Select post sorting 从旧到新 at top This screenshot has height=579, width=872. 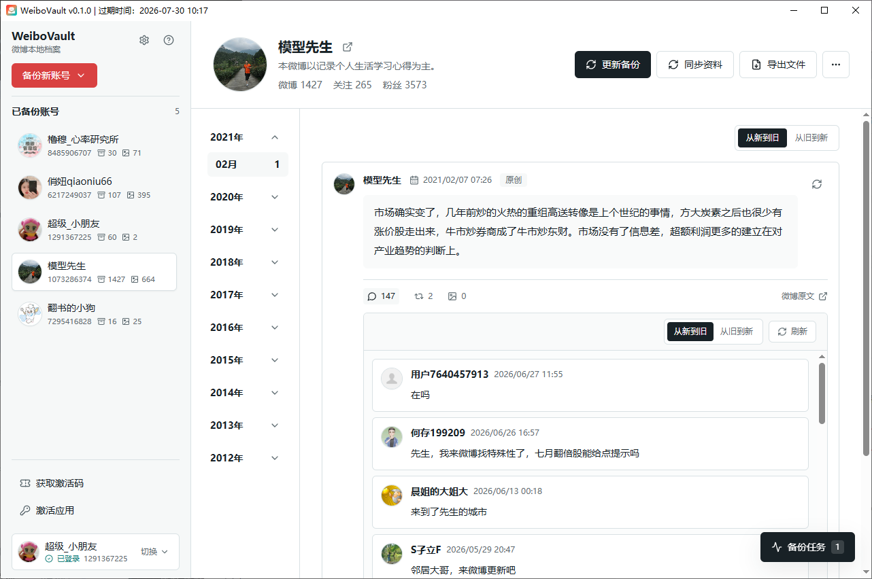(x=811, y=138)
